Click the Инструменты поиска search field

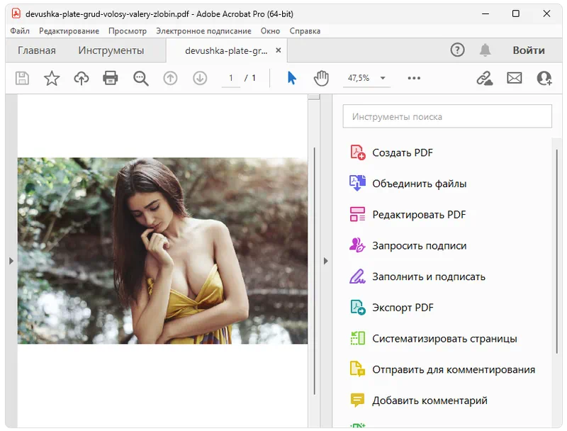[x=447, y=116]
